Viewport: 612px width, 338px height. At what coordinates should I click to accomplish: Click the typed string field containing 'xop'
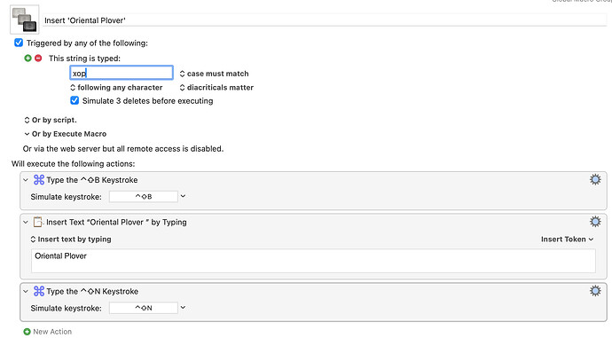click(122, 73)
